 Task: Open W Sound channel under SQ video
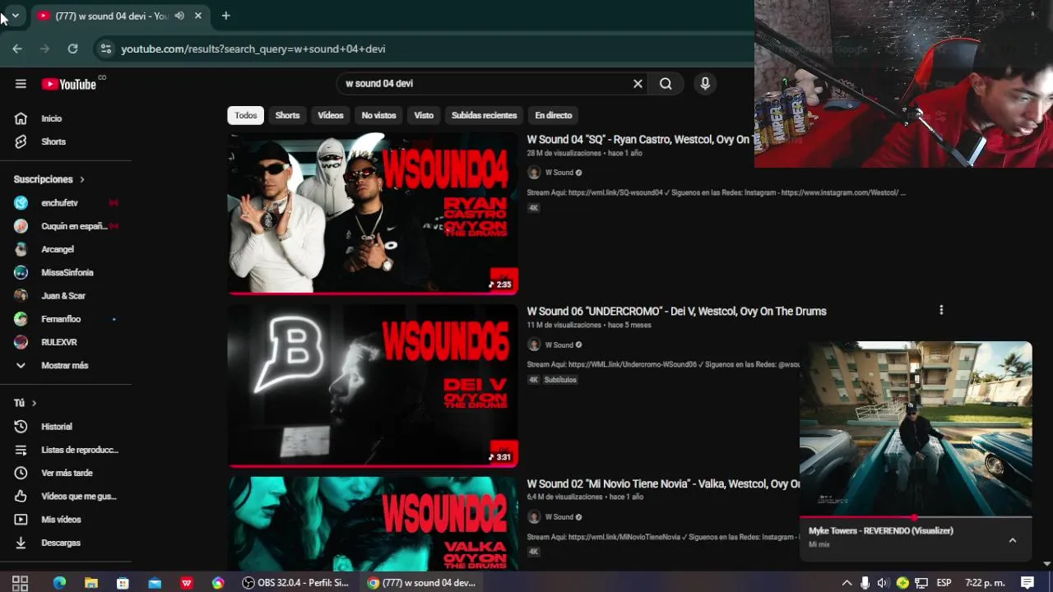(559, 173)
